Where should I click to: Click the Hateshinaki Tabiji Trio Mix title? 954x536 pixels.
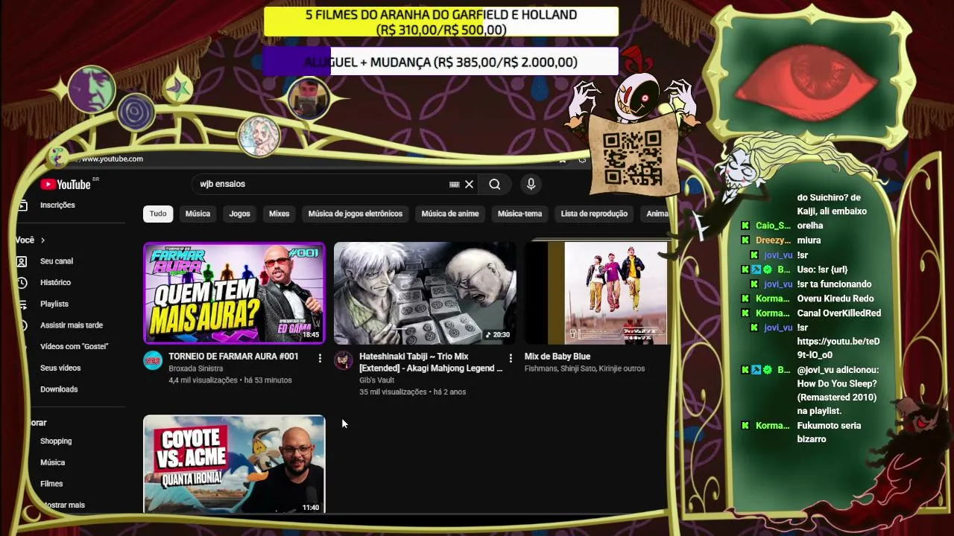pos(431,363)
